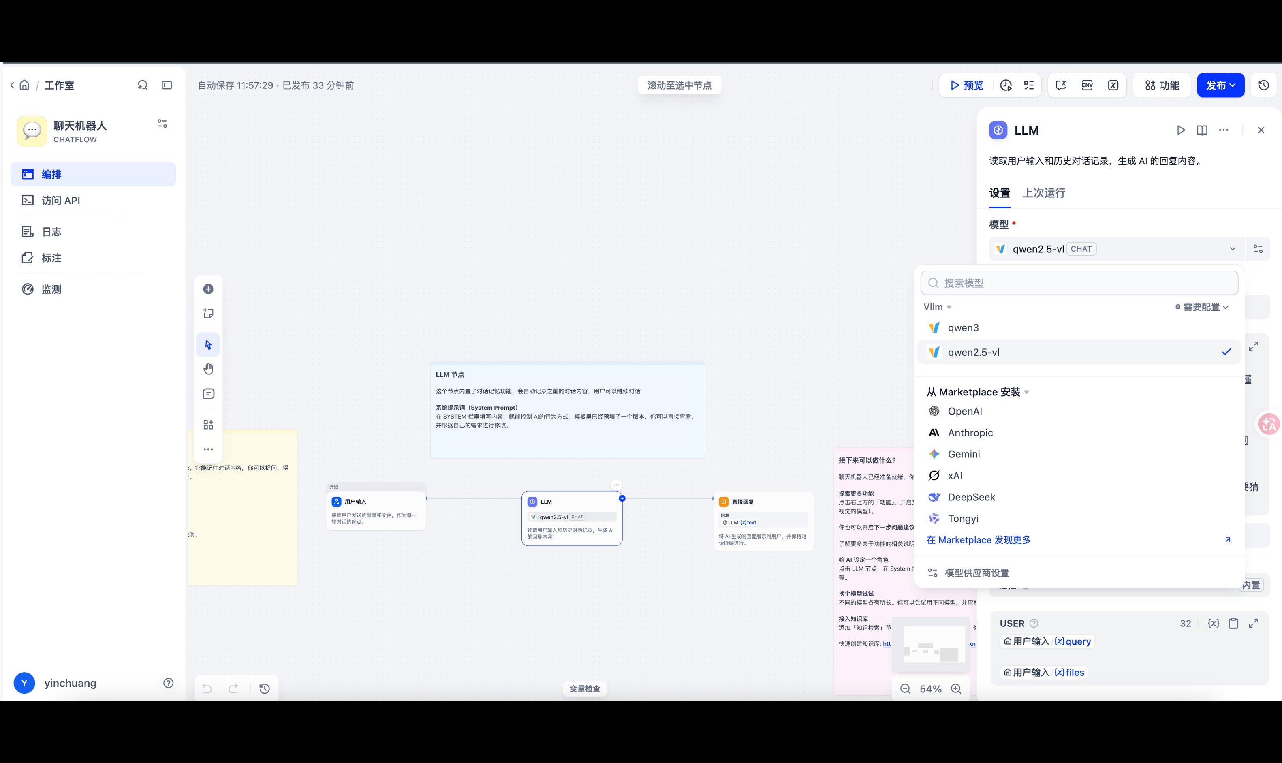Screen dimensions: 1282x763
Task: Expand the qwen2.5-vl model dropdown
Action: [x=1116, y=249]
